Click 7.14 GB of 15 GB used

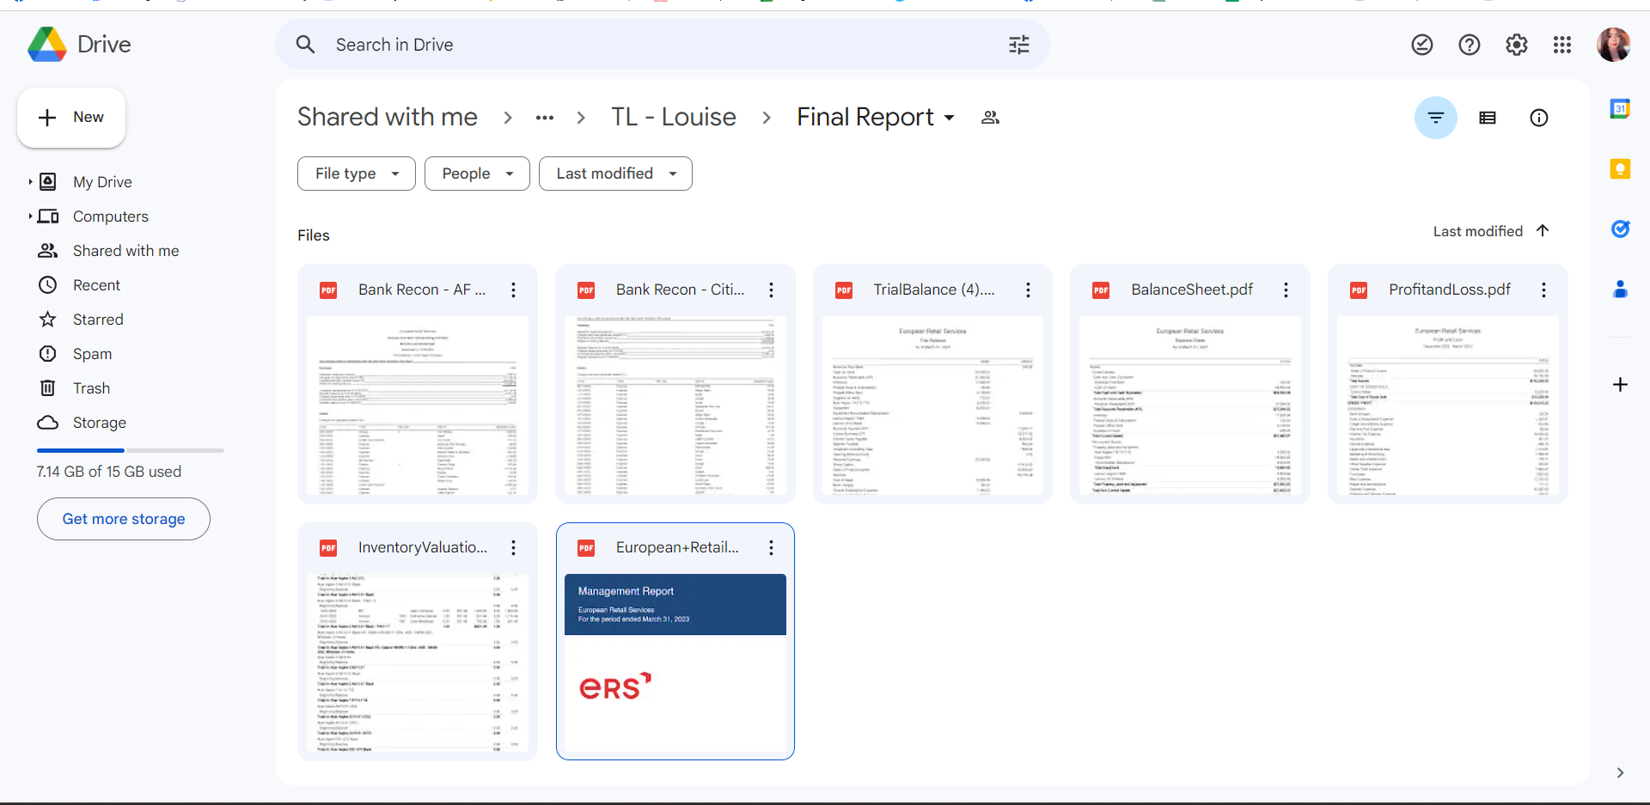pyautogui.click(x=109, y=472)
